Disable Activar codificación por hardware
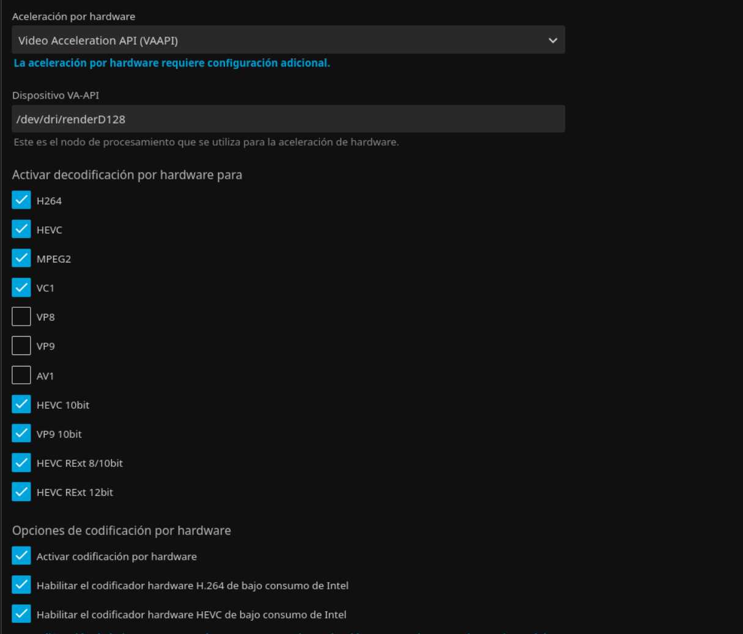743x634 pixels. (21, 556)
